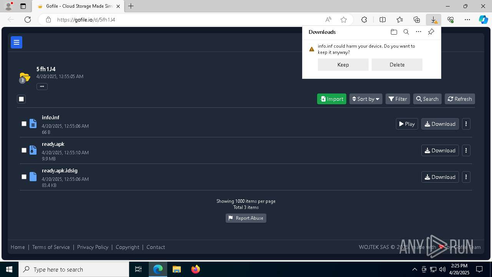Click the taskbar search box
Viewport: 492px width, 277px height.
[x=74, y=269]
